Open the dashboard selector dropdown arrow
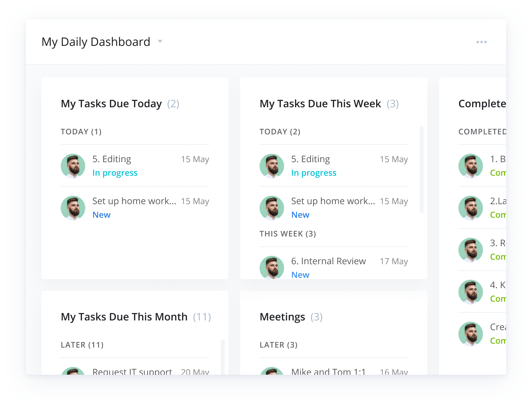532x407 pixels. (x=160, y=41)
